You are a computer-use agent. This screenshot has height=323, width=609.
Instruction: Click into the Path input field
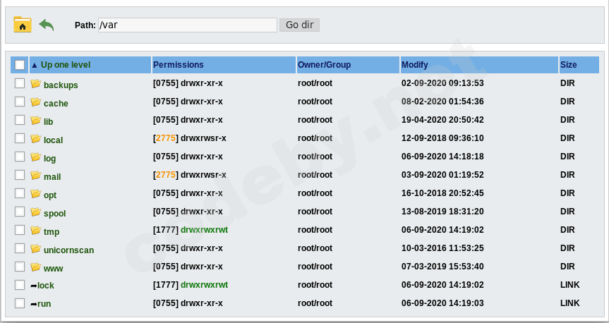tap(188, 25)
